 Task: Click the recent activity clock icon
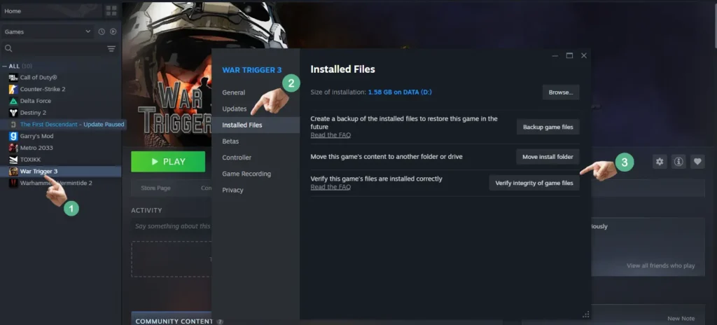(x=102, y=32)
